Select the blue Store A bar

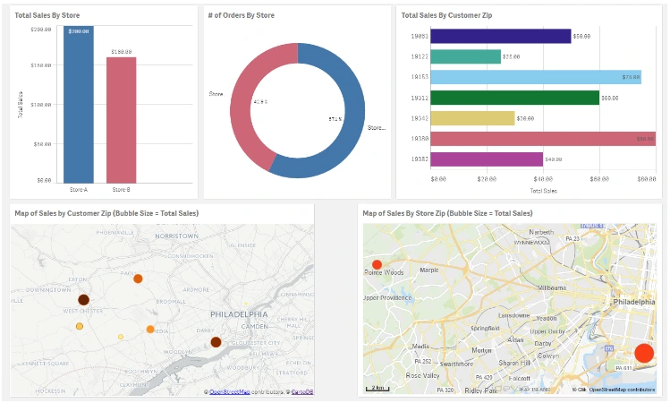point(79,105)
